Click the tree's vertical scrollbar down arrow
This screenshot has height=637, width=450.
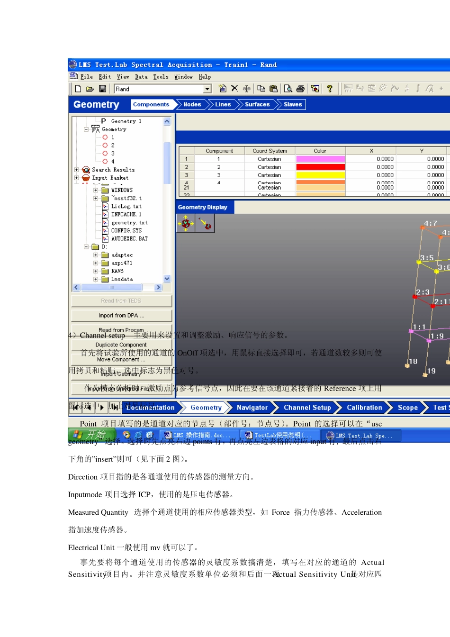(x=167, y=279)
